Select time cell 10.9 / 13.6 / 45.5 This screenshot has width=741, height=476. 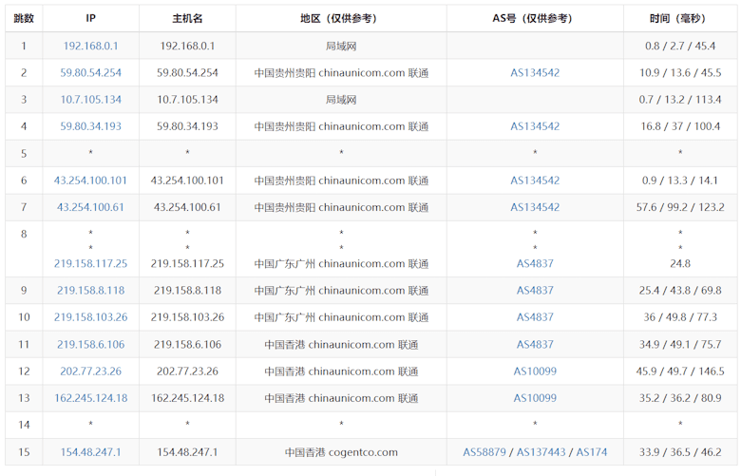680,73
